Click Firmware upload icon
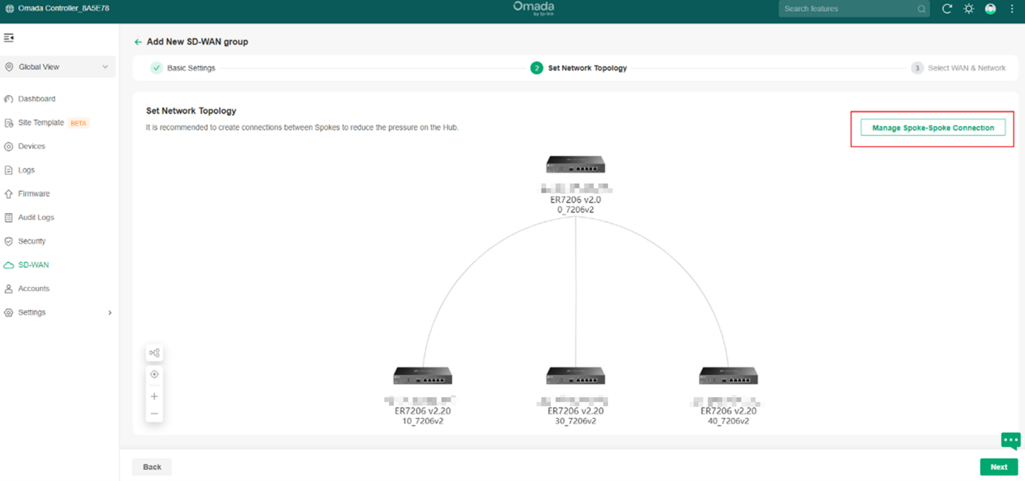Image resolution: width=1025 pixels, height=481 pixels. pos(9,194)
